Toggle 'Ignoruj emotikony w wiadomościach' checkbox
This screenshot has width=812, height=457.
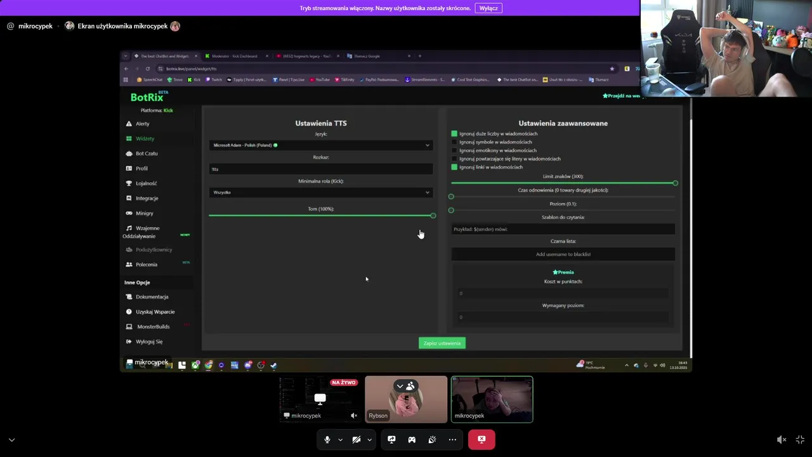pos(454,150)
